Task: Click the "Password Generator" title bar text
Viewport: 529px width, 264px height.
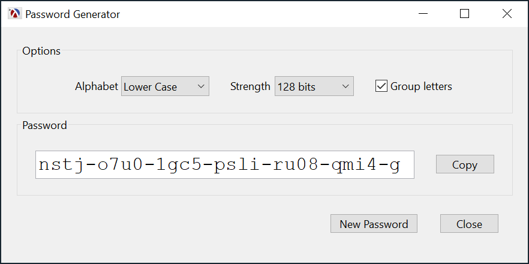Action: point(73,14)
